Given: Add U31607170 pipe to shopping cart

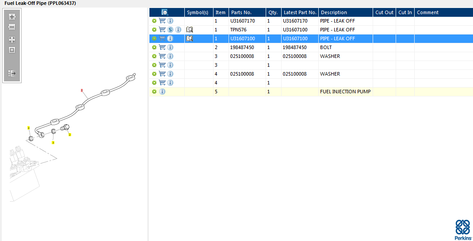Looking at the screenshot, I should [162, 21].
